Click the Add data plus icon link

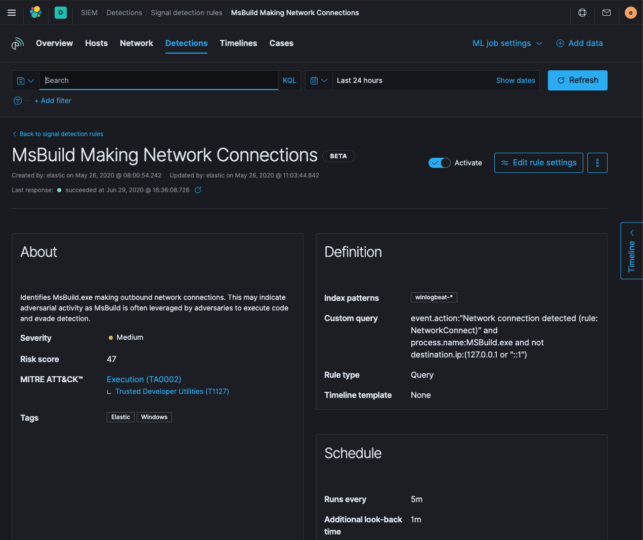pyautogui.click(x=580, y=43)
